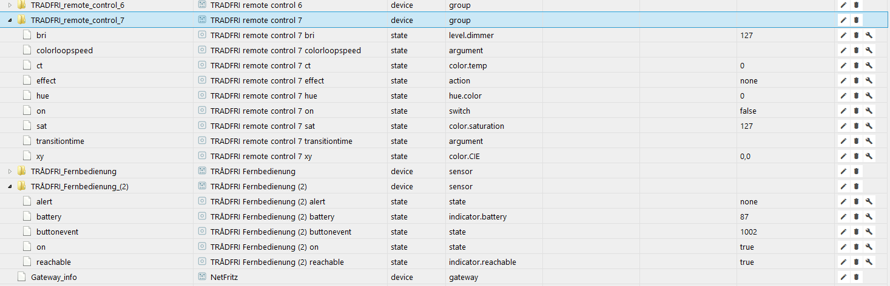Image resolution: width=890 pixels, height=286 pixels.
Task: Select the Gateway_info row in the tree
Action: pos(53,277)
